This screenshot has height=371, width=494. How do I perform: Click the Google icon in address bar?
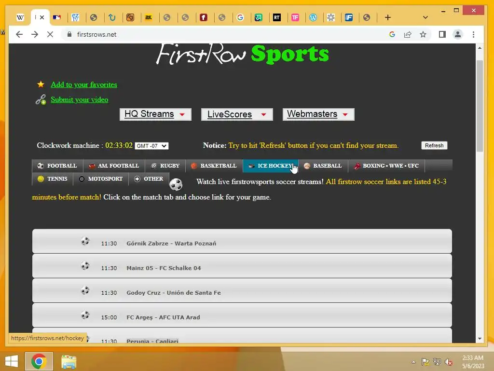(392, 34)
